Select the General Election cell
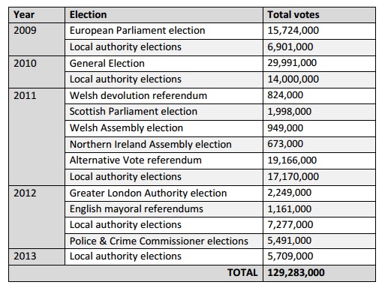The width and height of the screenshot is (385, 291). (164, 64)
